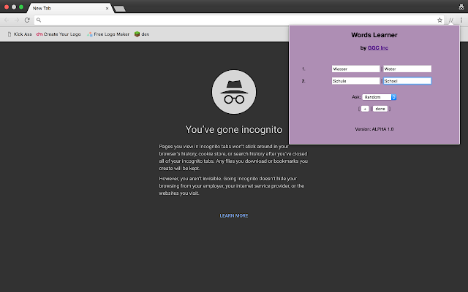Focus the address bar field
Screen dimensions: 468x292
[x=239, y=20]
